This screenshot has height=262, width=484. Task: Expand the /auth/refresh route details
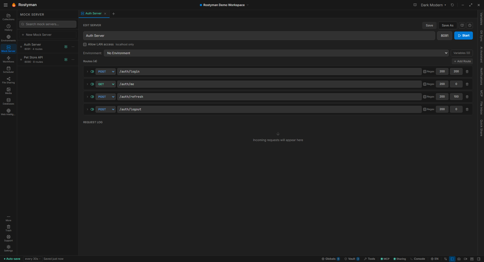(x=87, y=97)
